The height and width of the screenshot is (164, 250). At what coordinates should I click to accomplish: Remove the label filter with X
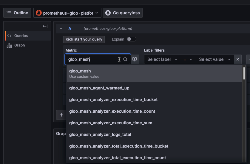pyautogui.click(x=238, y=59)
